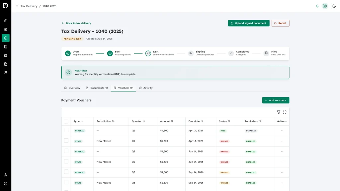The width and height of the screenshot is (340, 191).
Task: Click the PENDING KBA status badge
Action: (x=72, y=39)
